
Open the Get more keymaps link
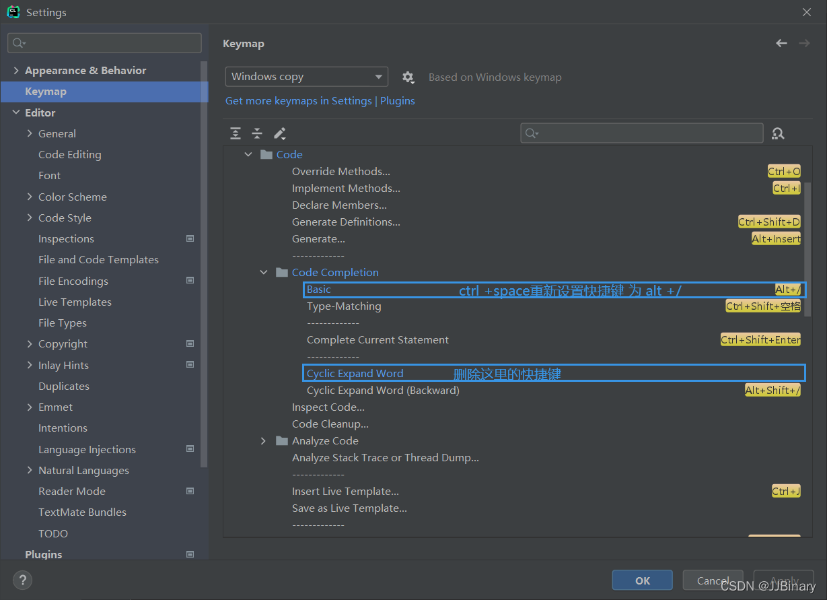pyautogui.click(x=298, y=100)
